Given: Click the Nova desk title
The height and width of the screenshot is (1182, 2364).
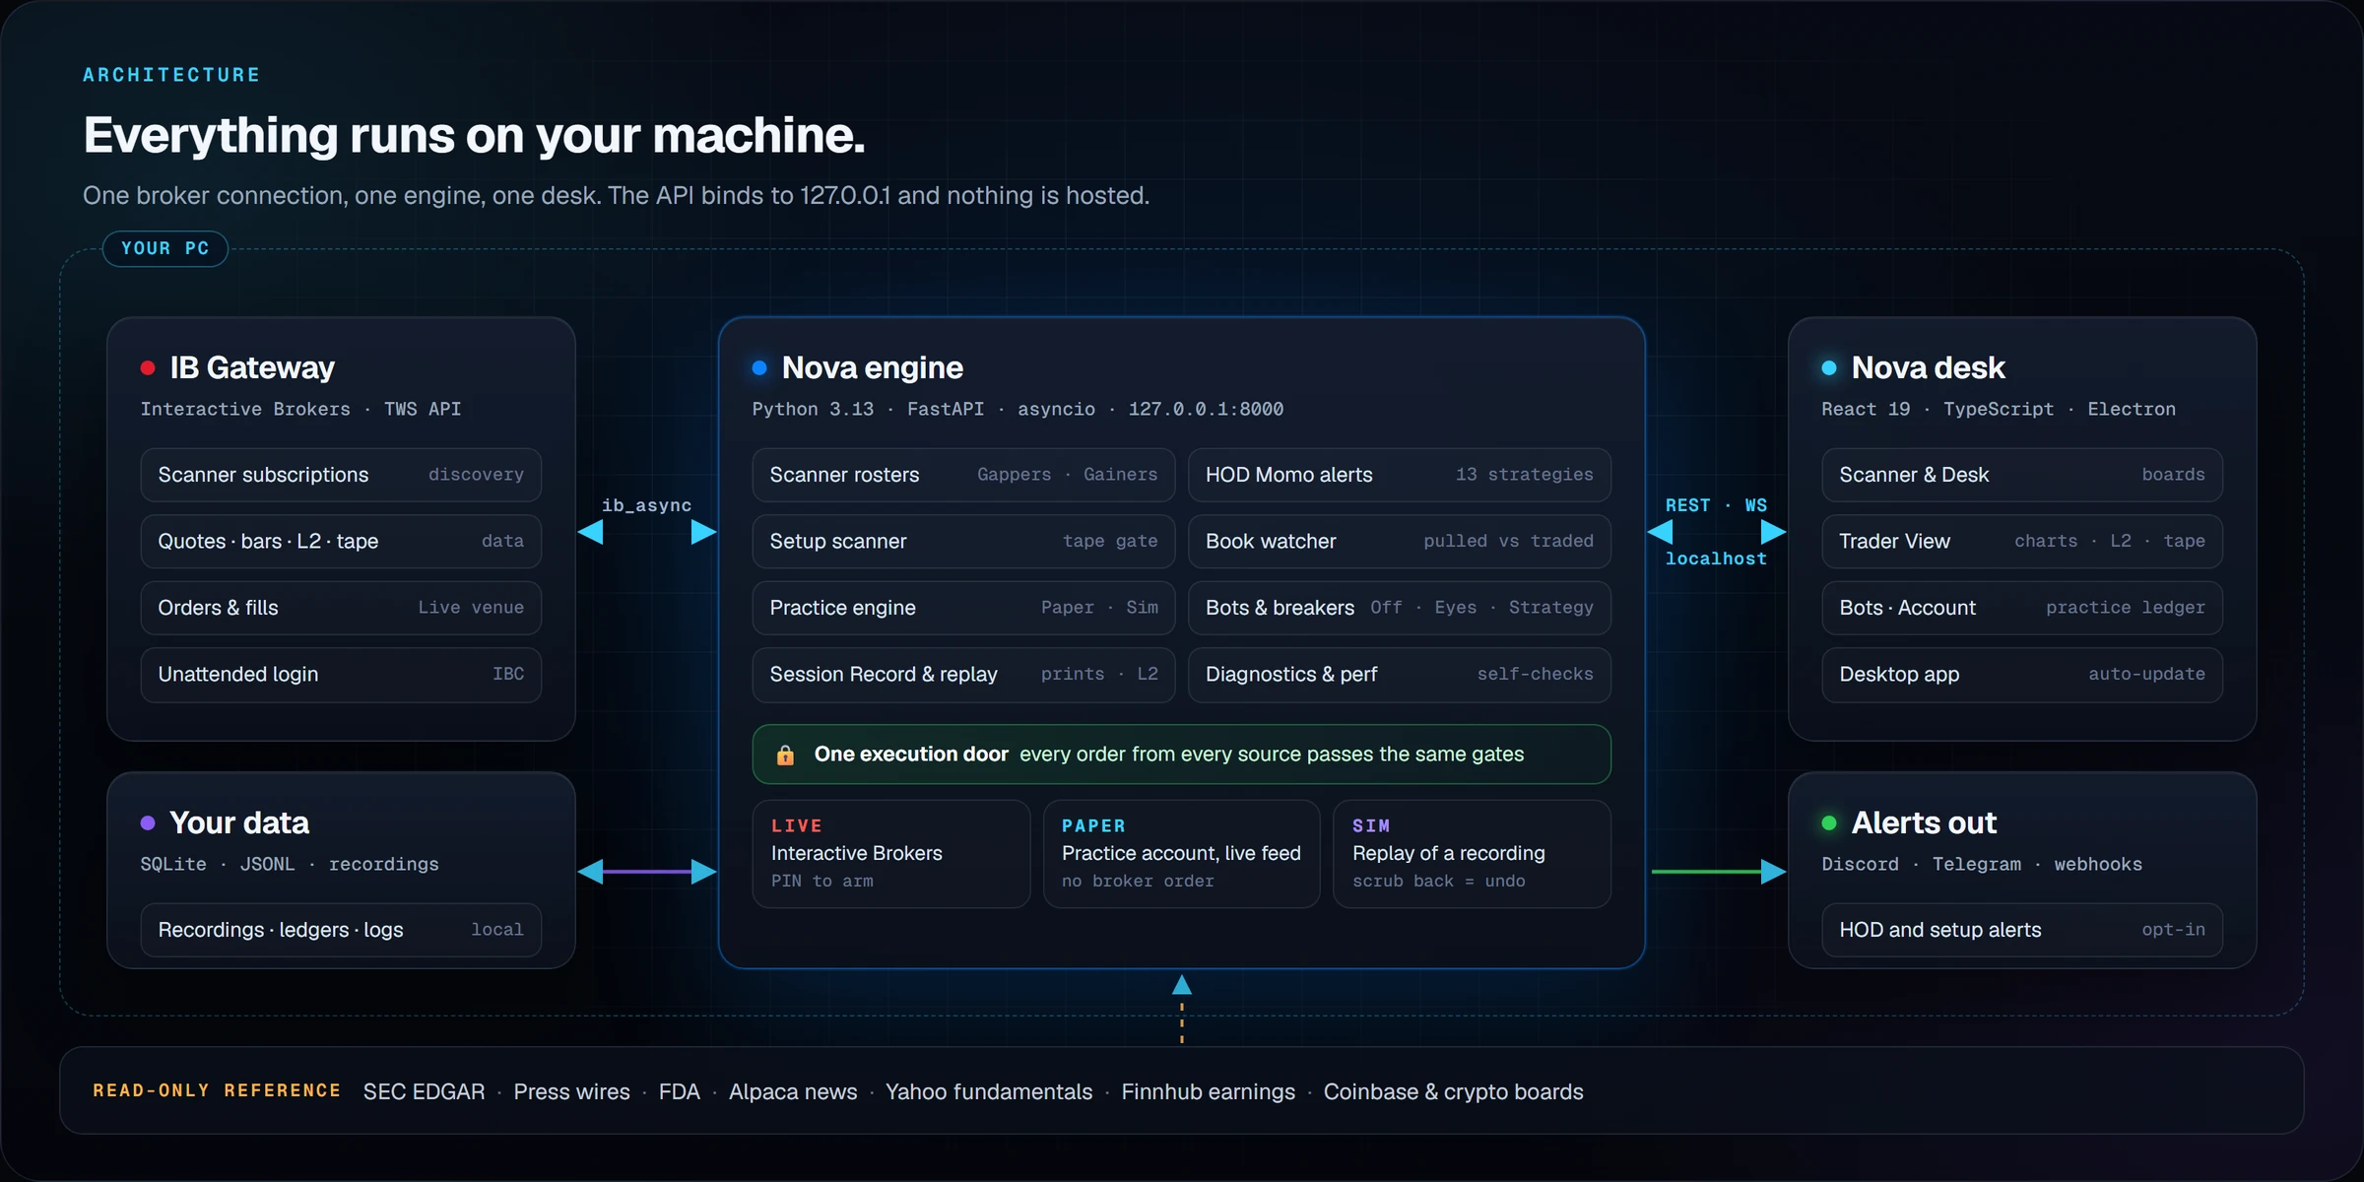Looking at the screenshot, I should pyautogui.click(x=1929, y=368).
